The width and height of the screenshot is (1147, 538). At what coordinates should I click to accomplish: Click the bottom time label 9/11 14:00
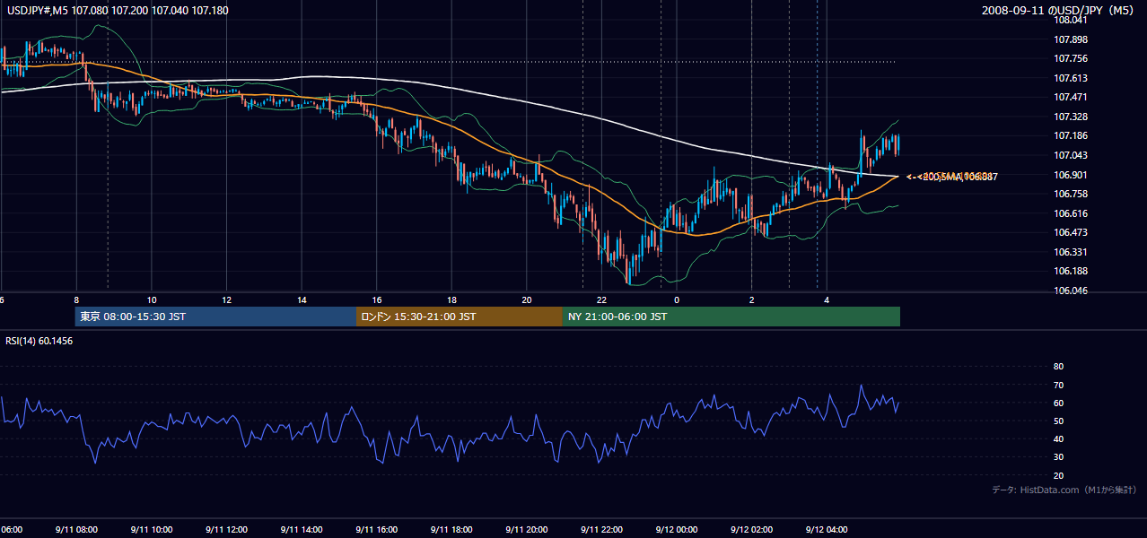point(302,529)
